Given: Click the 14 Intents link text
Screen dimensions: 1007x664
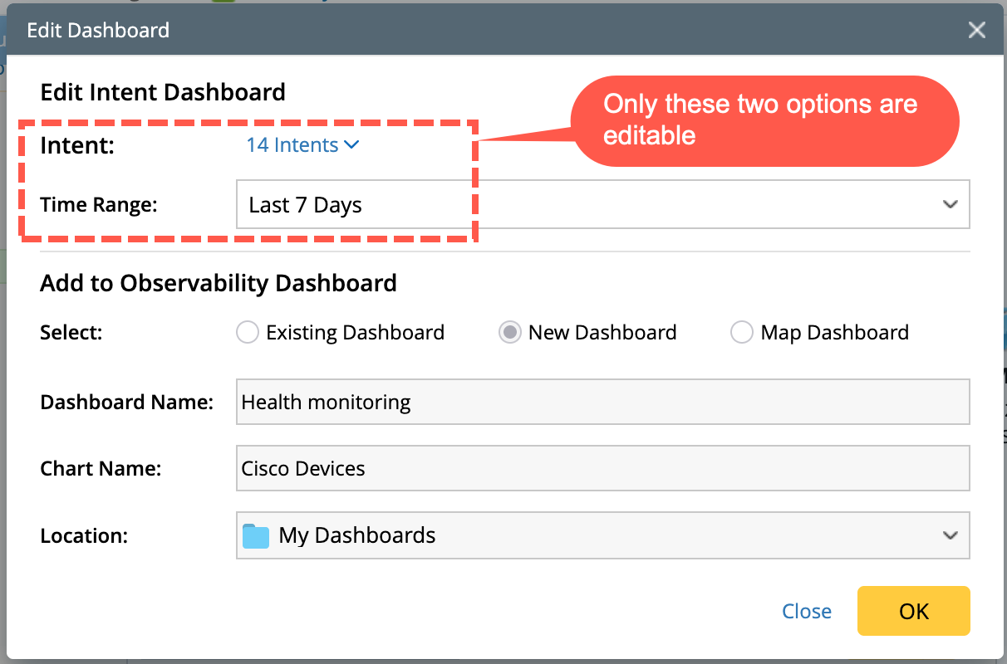Looking at the screenshot, I should coord(292,145).
